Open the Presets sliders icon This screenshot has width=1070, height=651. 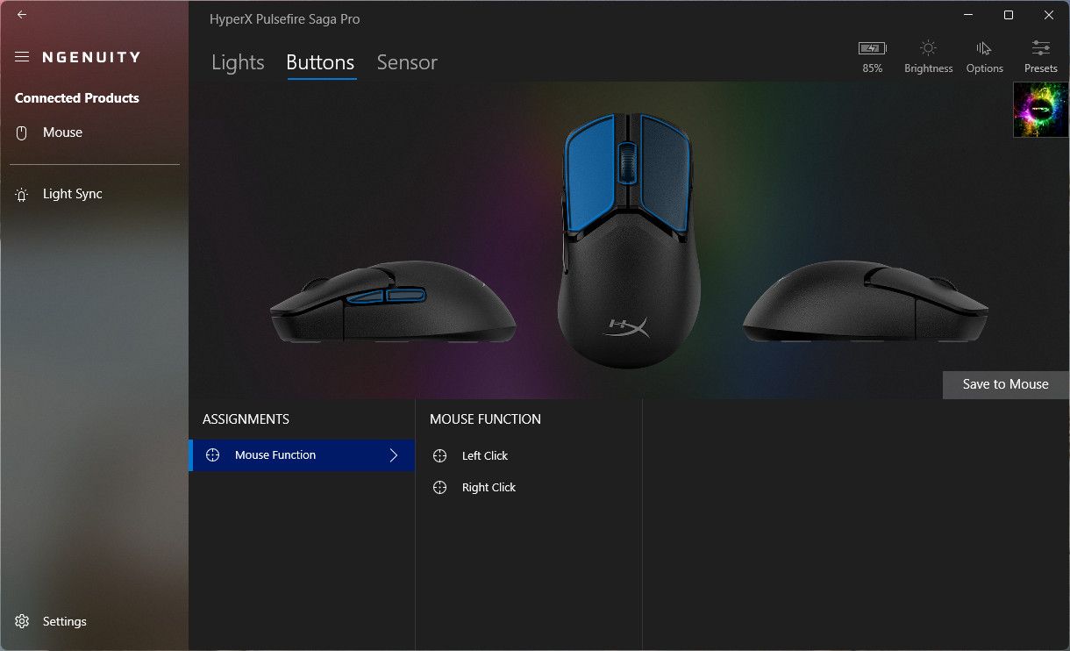point(1041,48)
